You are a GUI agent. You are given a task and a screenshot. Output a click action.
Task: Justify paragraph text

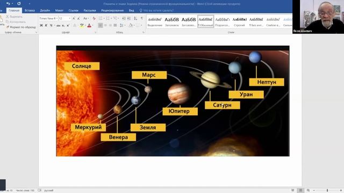click(x=115, y=25)
